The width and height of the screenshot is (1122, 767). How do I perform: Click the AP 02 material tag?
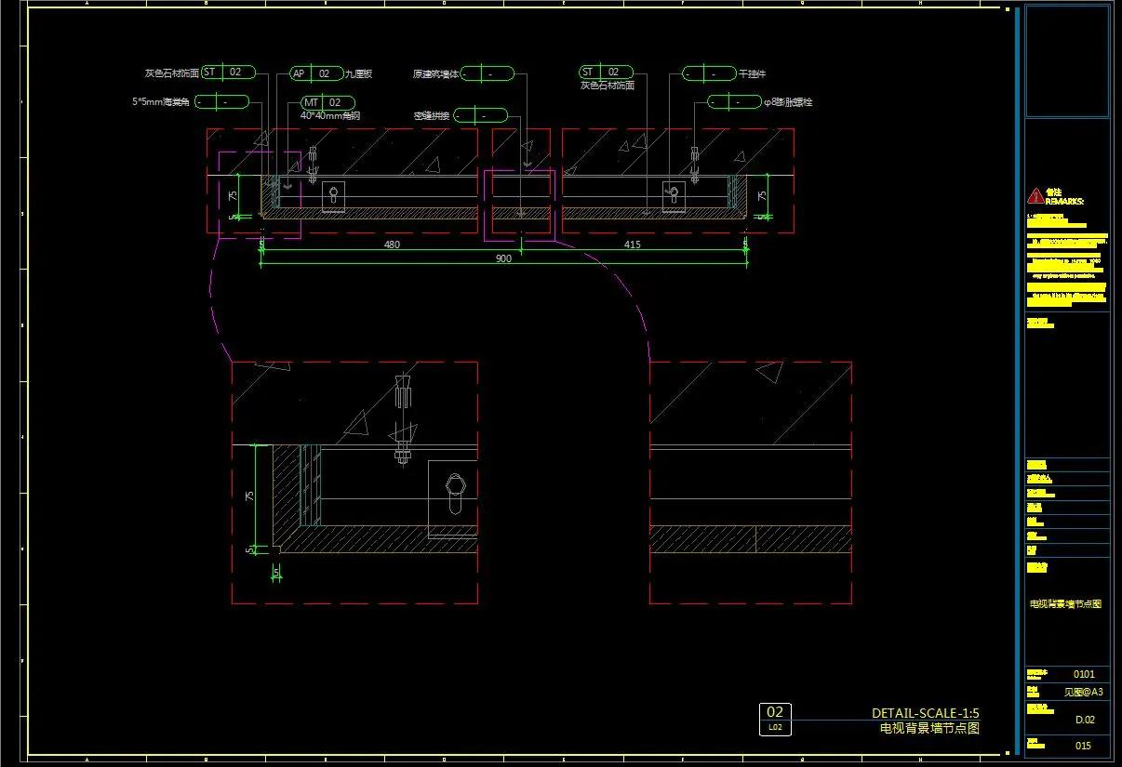point(315,73)
